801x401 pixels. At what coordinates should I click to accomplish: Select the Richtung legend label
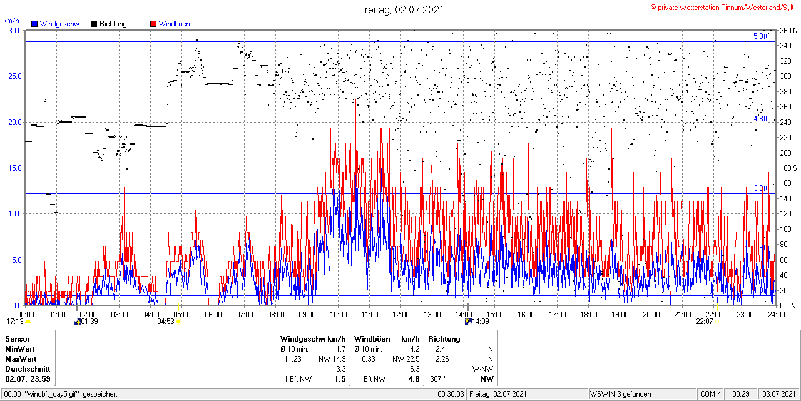click(x=113, y=24)
